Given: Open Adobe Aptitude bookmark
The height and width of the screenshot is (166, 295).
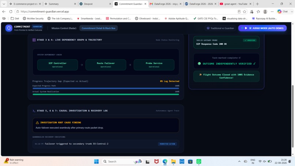Looking at the screenshot, I should tap(176, 18).
